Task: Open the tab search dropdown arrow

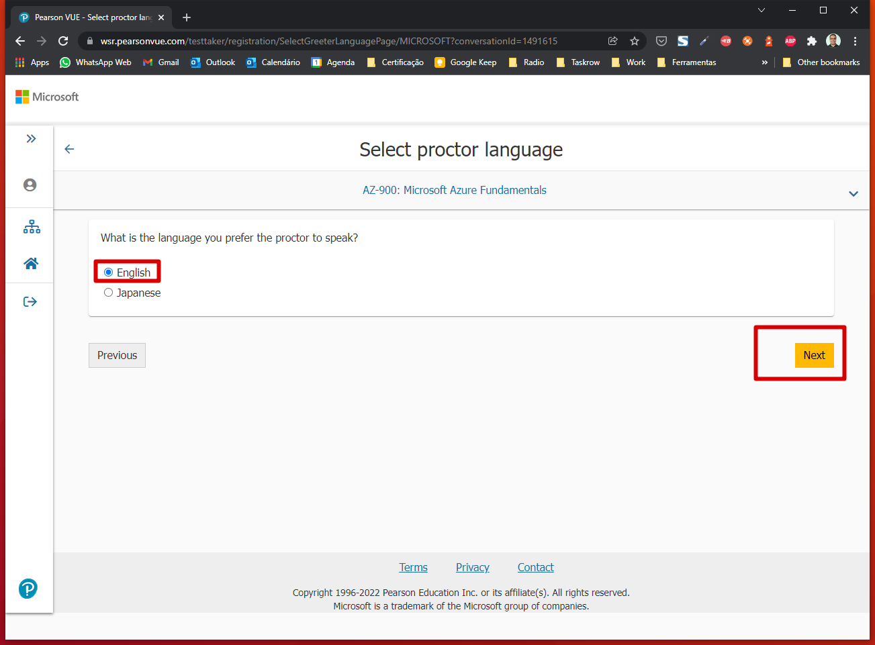Action: [761, 10]
